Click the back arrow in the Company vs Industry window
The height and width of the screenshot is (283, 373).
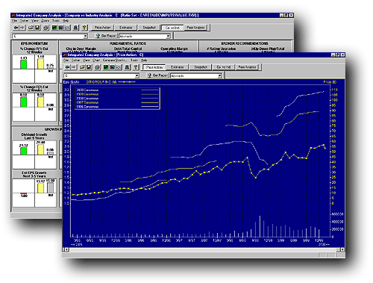[x=16, y=28]
